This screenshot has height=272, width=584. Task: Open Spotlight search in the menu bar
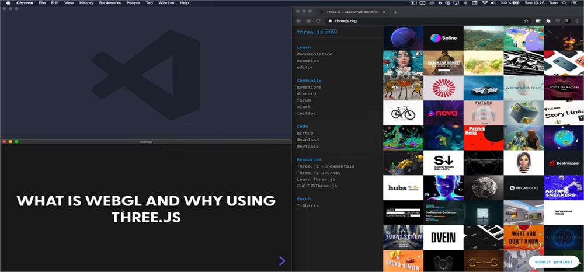click(x=565, y=2)
